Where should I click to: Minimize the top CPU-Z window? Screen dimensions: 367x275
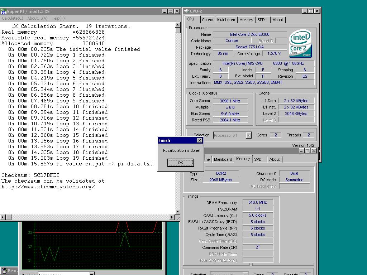(305, 11)
